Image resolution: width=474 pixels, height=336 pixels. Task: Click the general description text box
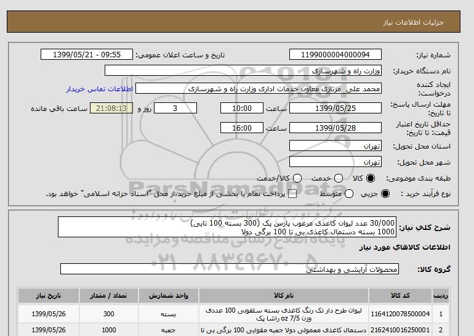coord(227,227)
